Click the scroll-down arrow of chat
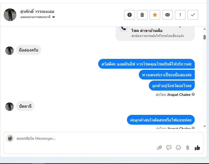 [205, 126]
